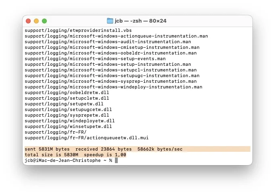Click the window title 'jcb — -zsh — 80×24'
The width and height of the screenshot is (275, 195).
[140, 21]
